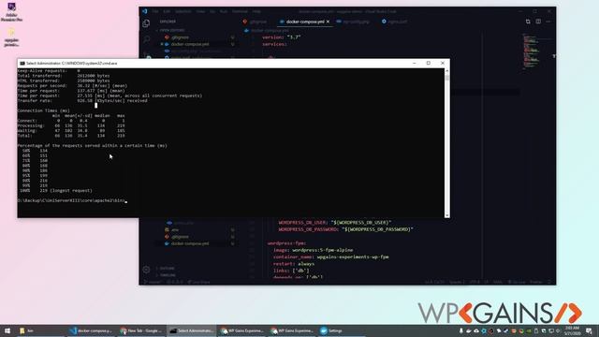The image size is (599, 337).
Task: Click the command prompt vertical scrollbar thumb
Action: pos(447,78)
